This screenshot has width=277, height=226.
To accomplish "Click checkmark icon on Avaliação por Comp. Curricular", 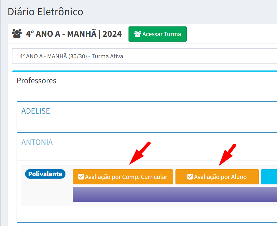I will (x=81, y=177).
